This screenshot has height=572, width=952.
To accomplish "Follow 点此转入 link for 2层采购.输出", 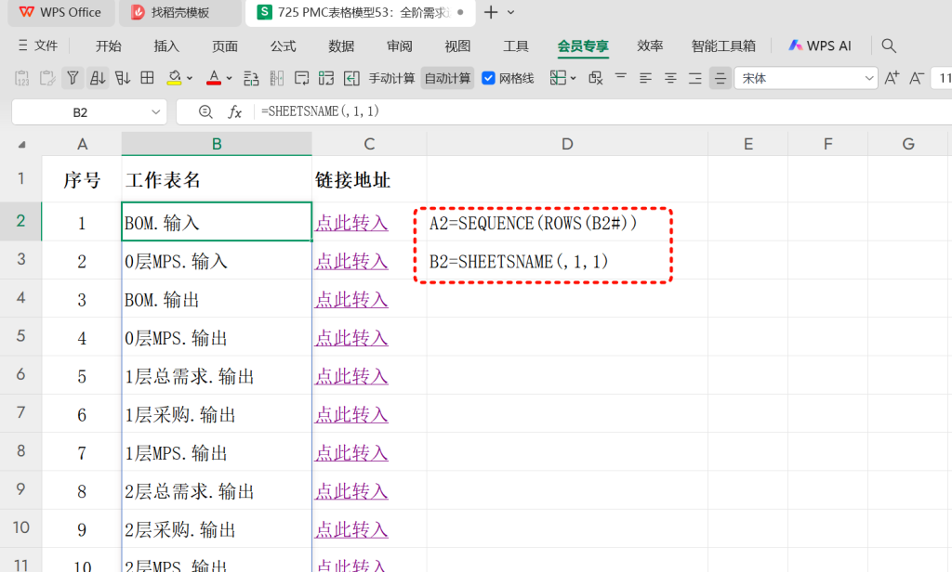I will coord(351,529).
